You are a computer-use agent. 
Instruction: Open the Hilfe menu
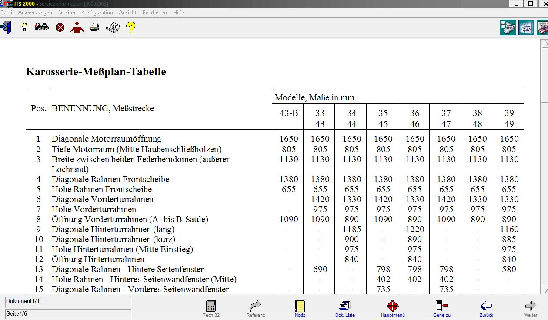[x=178, y=13]
